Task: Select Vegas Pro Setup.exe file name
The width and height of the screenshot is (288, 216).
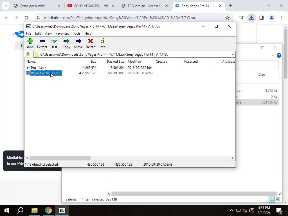Action: [x=46, y=73]
